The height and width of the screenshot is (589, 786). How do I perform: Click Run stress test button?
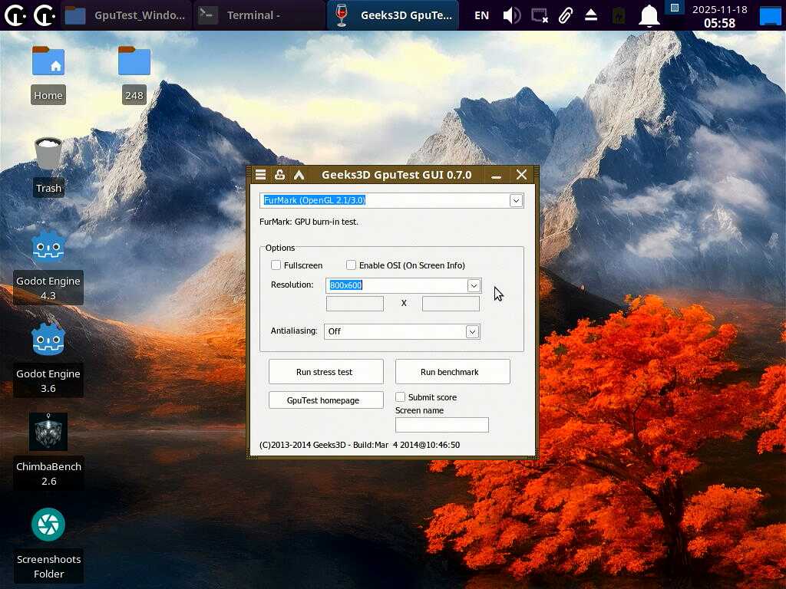pos(325,372)
